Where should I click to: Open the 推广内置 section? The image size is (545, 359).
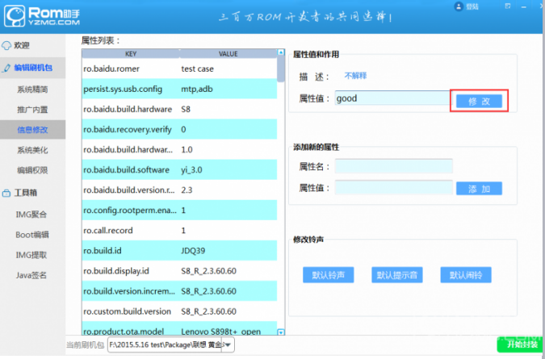point(32,110)
